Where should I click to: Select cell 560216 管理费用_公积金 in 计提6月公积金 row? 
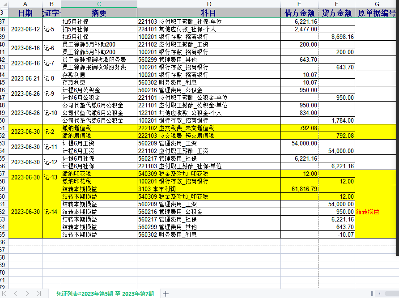[209, 90]
